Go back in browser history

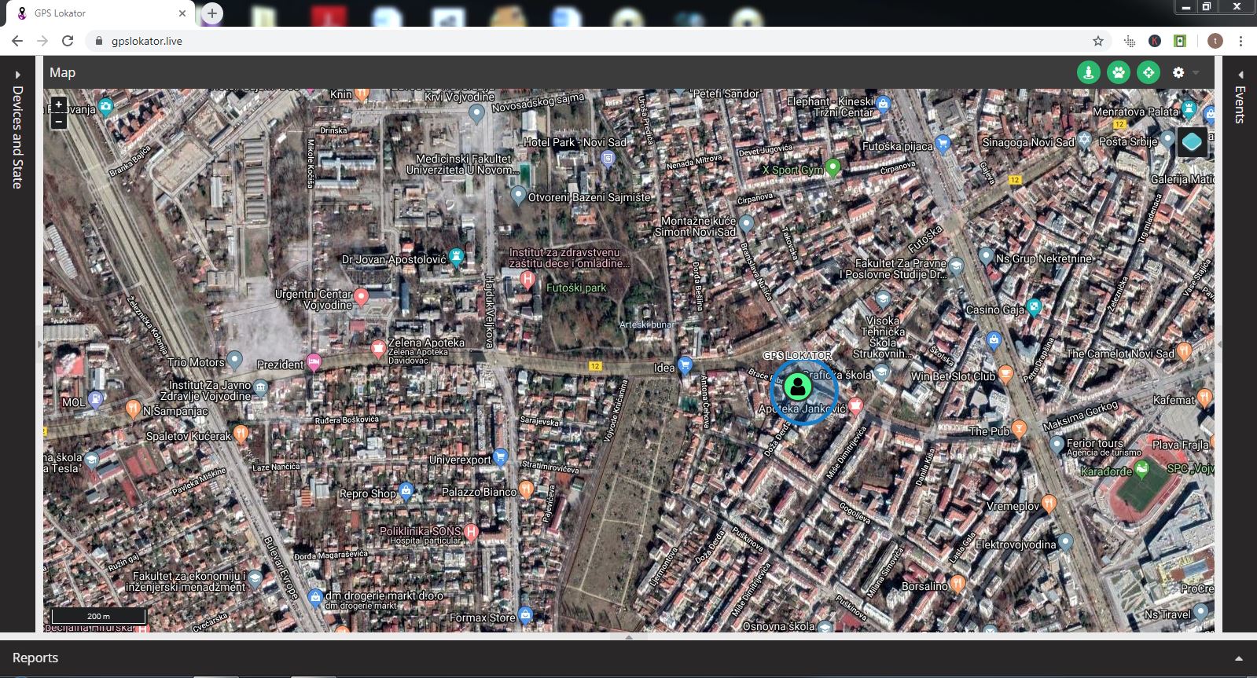coord(17,41)
